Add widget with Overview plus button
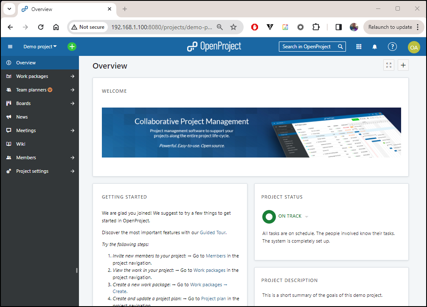 (403, 65)
